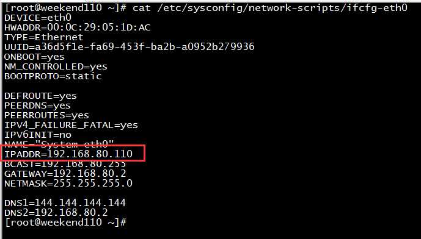Image resolution: width=421 pixels, height=239 pixels.
Task: Click the IPV4_FAILURE_FATAL=yes line
Action: (71, 125)
